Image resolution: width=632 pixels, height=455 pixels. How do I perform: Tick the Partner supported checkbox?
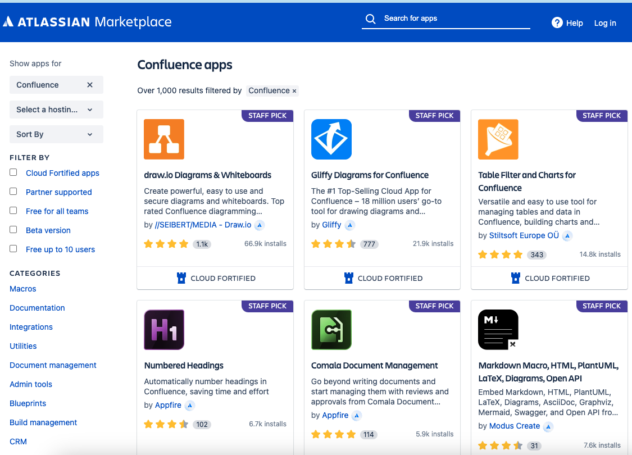click(x=13, y=192)
